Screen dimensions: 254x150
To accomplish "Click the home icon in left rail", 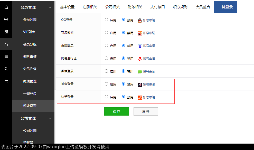I will [x=6, y=7].
